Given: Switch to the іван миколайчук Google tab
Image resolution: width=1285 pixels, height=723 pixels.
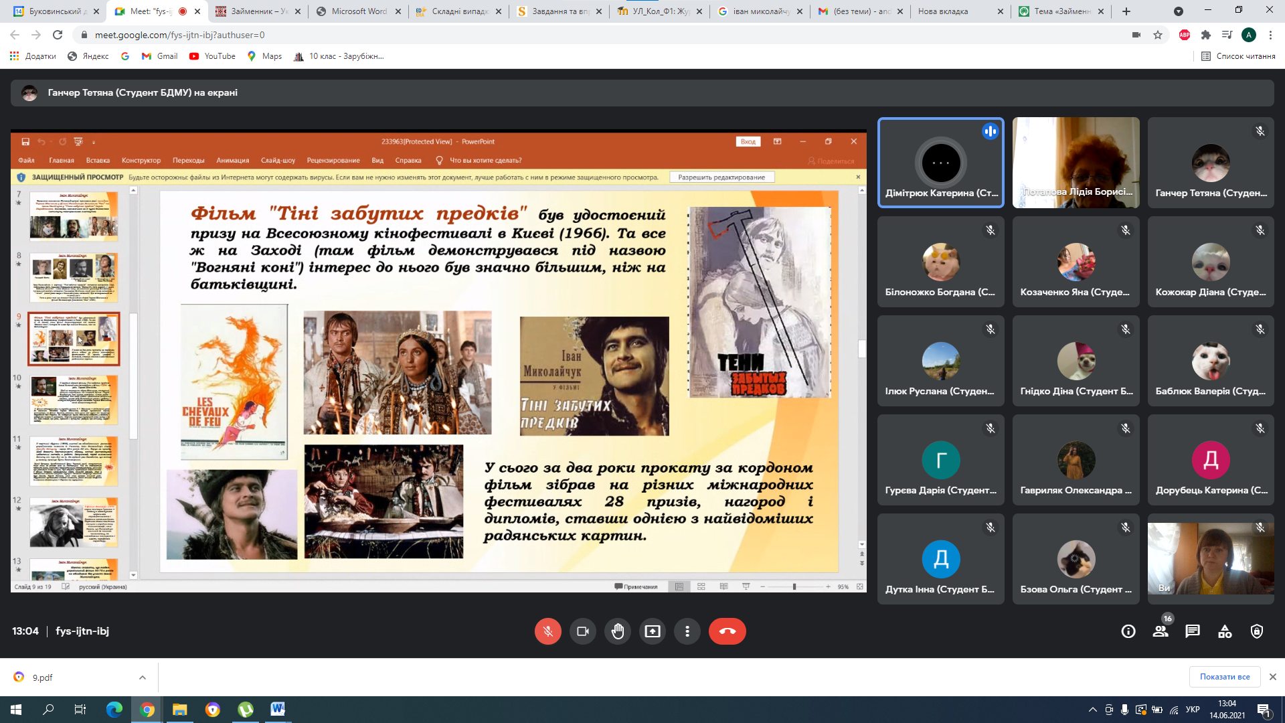Looking at the screenshot, I should 760,11.
